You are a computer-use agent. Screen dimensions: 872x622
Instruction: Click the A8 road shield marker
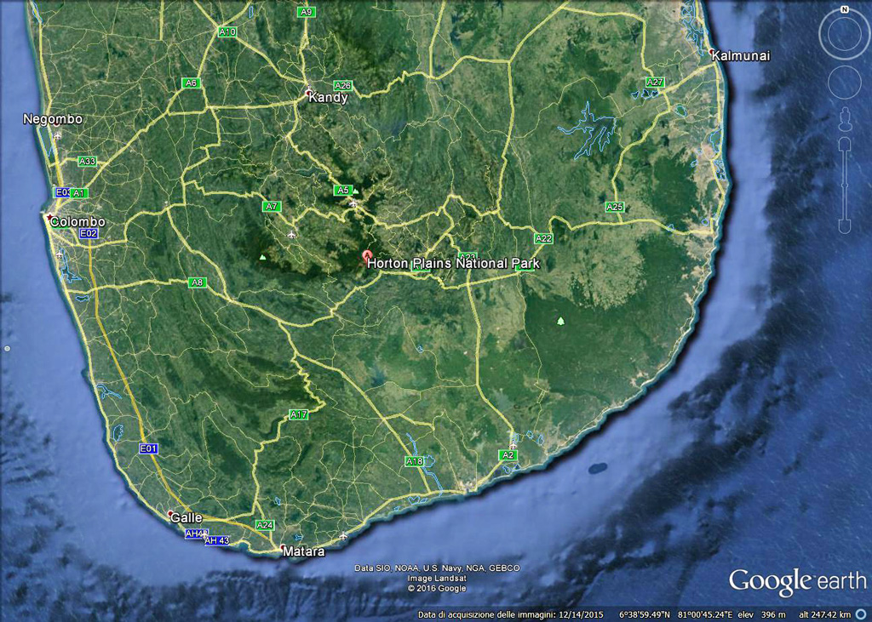click(197, 282)
